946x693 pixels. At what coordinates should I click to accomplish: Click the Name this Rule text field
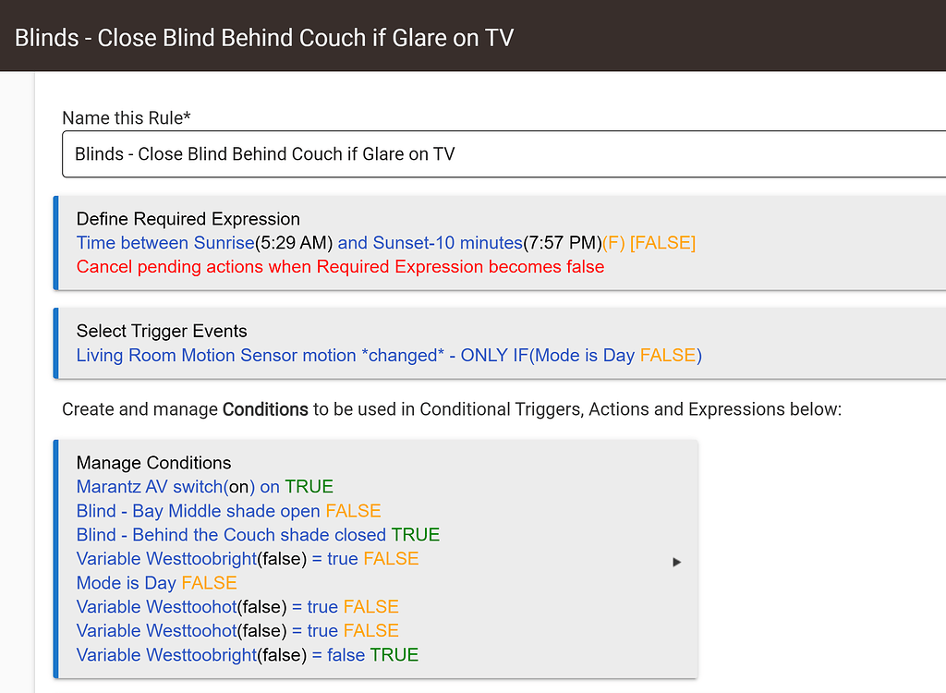click(x=503, y=153)
